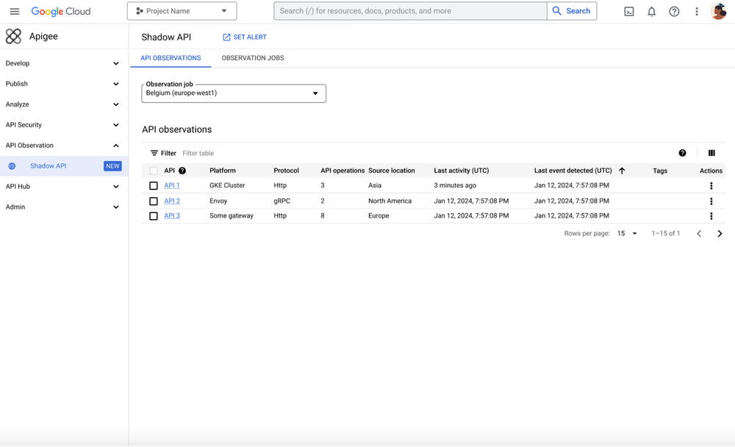Click the 'gRPC' protocol cell
Viewport: 735px width, 447px height.
click(282, 201)
